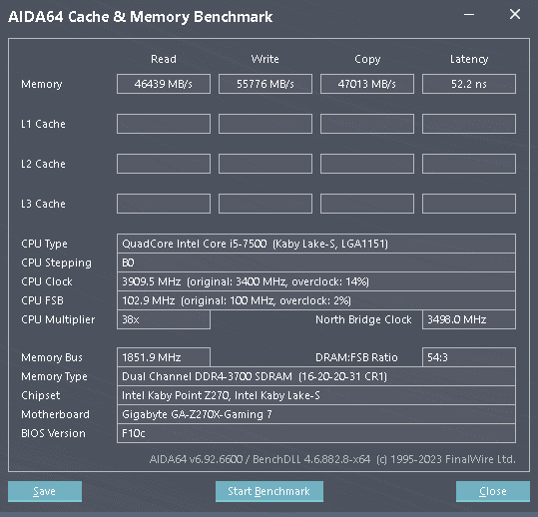Click the CPU FSB value 102.9 MHz
Viewport: 538px width, 517px height.
pyautogui.click(x=316, y=300)
